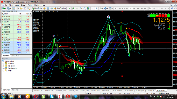Select the MetaTrader 4 tree root
This screenshot has width=177, height=99.
(10, 61)
